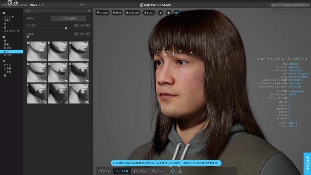The width and height of the screenshot is (311, 175).
Task: Open 目 eyes settings in sidebar
Action: [x=5, y=24]
